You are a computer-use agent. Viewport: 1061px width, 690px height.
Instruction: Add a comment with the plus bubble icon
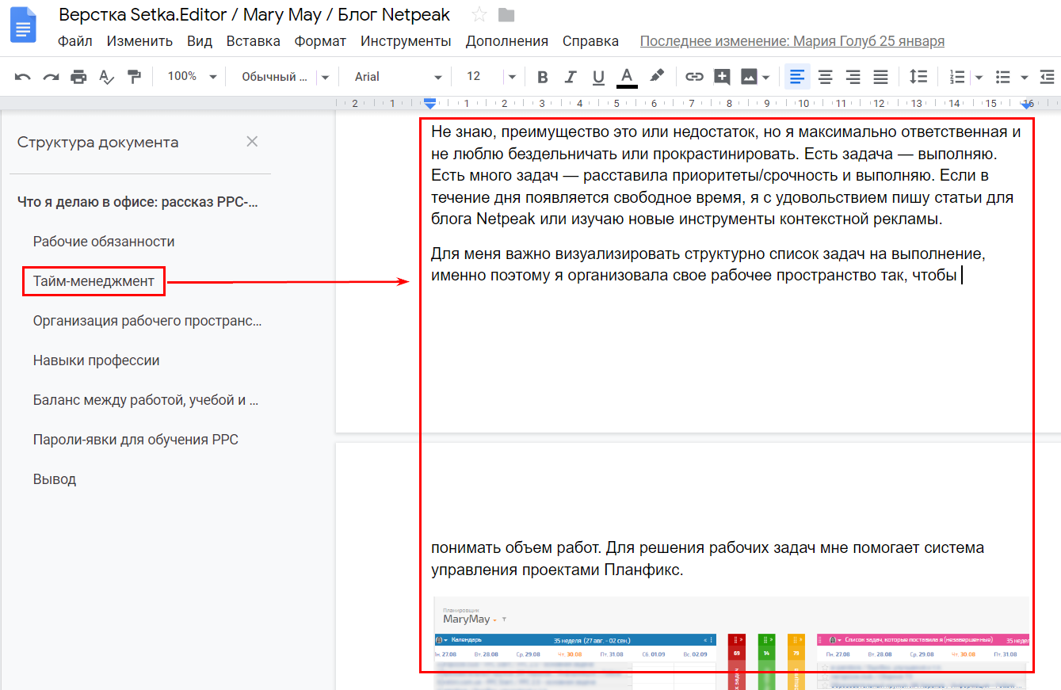[x=722, y=77]
